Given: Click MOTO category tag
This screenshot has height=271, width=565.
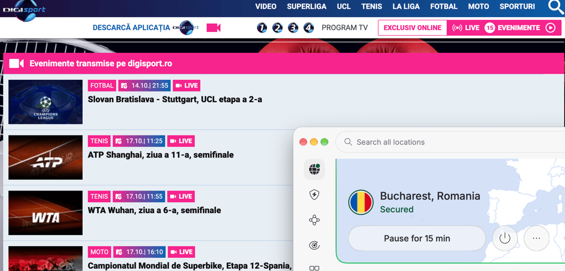Looking at the screenshot, I should coord(99,252).
